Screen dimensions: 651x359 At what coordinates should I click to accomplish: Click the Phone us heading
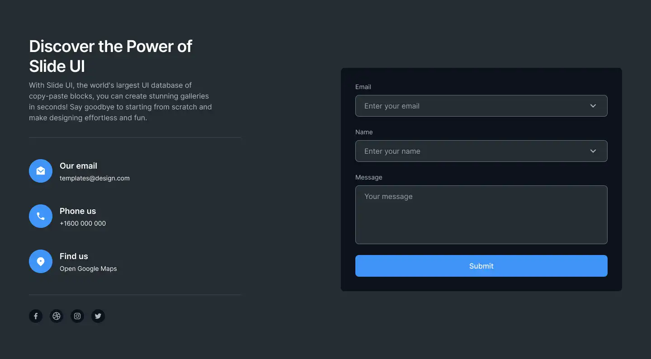click(x=78, y=211)
